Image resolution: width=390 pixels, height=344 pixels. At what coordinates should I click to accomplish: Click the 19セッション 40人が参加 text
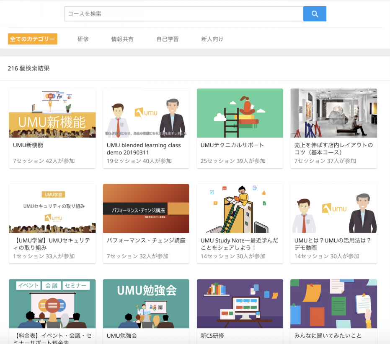pyautogui.click(x=139, y=161)
